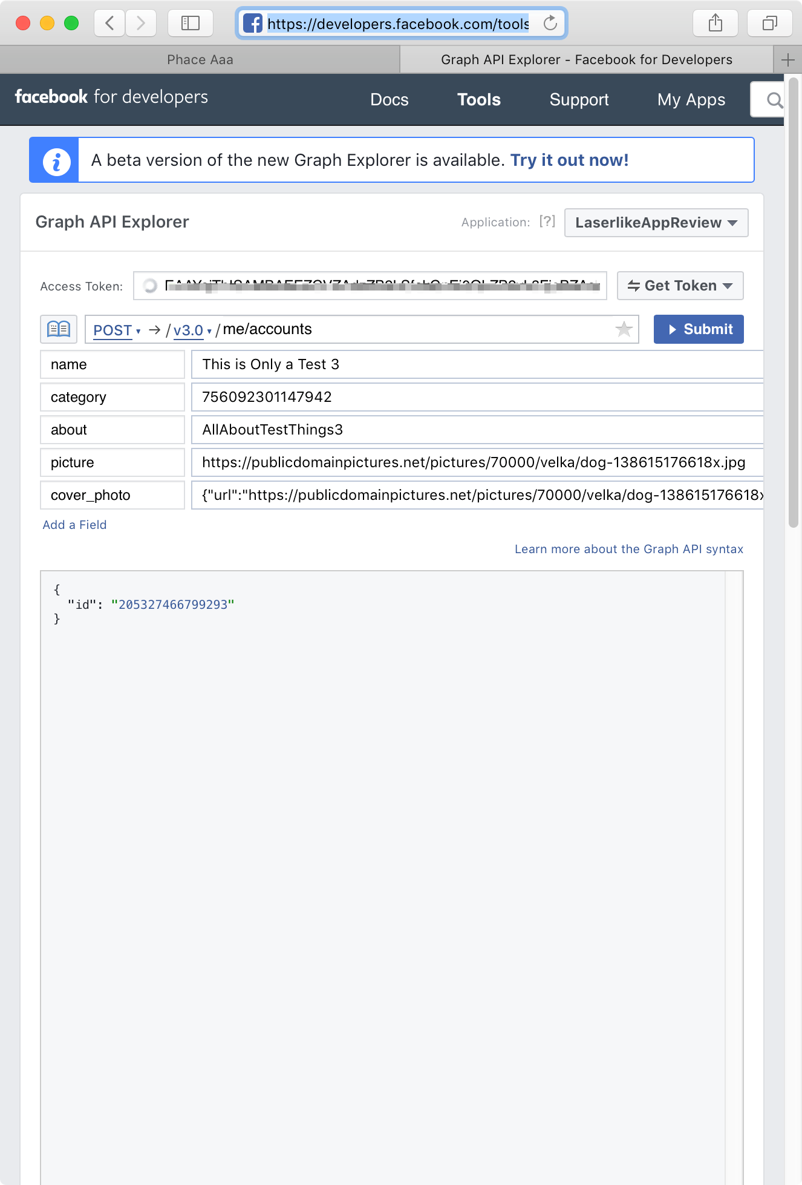The image size is (802, 1185).
Task: Open the Get Token dropdown
Action: (x=680, y=286)
